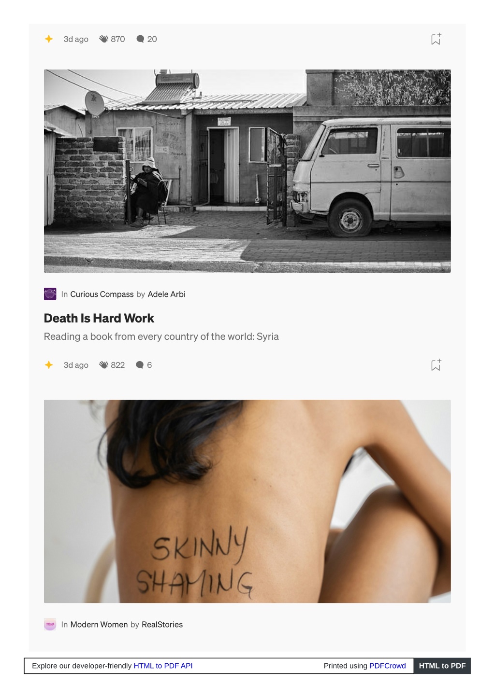
Task: Open the Modern Women publication avatar
Action: [50, 624]
